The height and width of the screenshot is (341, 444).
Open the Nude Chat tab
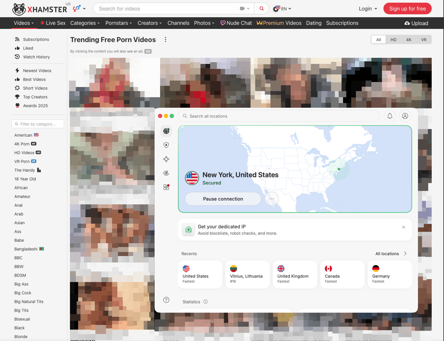pyautogui.click(x=236, y=23)
